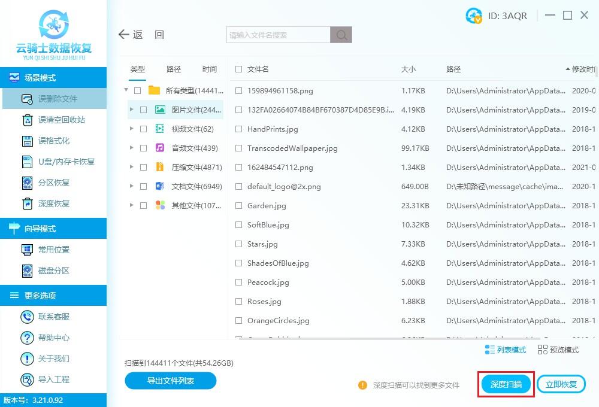Expand the 图片文件 tree node
The image size is (599, 407).
[131, 110]
